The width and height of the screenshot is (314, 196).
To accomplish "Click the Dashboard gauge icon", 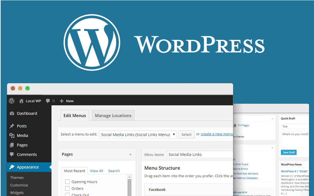I will (12, 113).
